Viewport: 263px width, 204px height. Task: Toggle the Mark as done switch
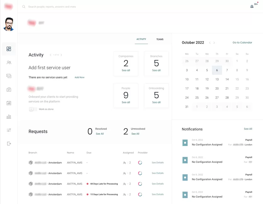[x=33, y=109]
